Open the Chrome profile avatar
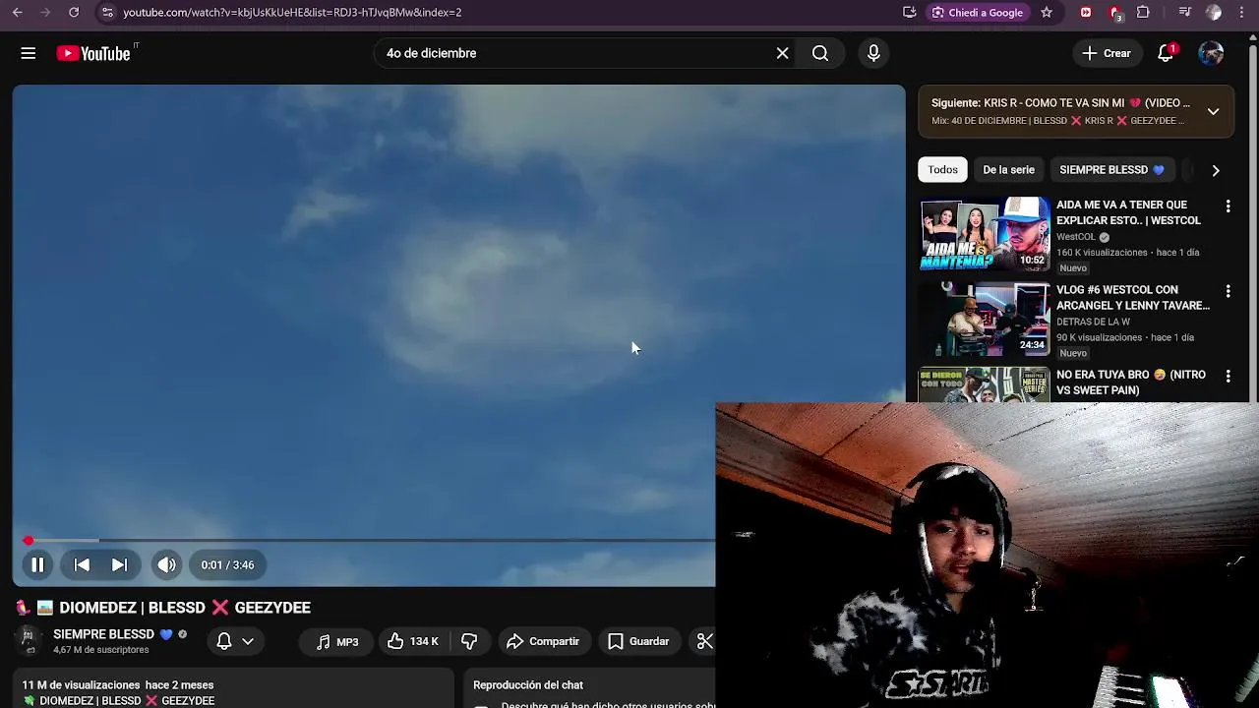This screenshot has width=1259, height=708. pyautogui.click(x=1214, y=12)
